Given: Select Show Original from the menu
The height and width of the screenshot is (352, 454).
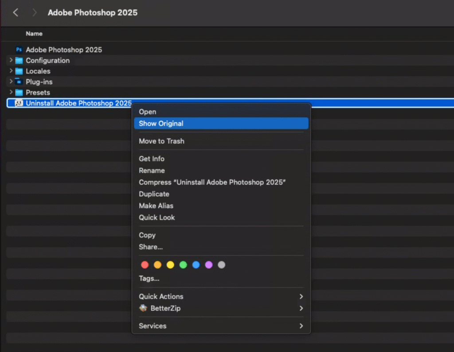Looking at the screenshot, I should click(161, 123).
